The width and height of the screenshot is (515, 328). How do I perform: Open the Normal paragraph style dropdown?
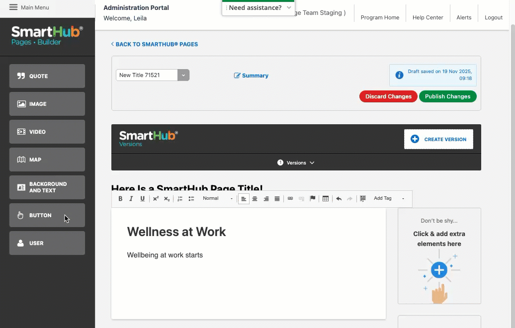click(217, 199)
